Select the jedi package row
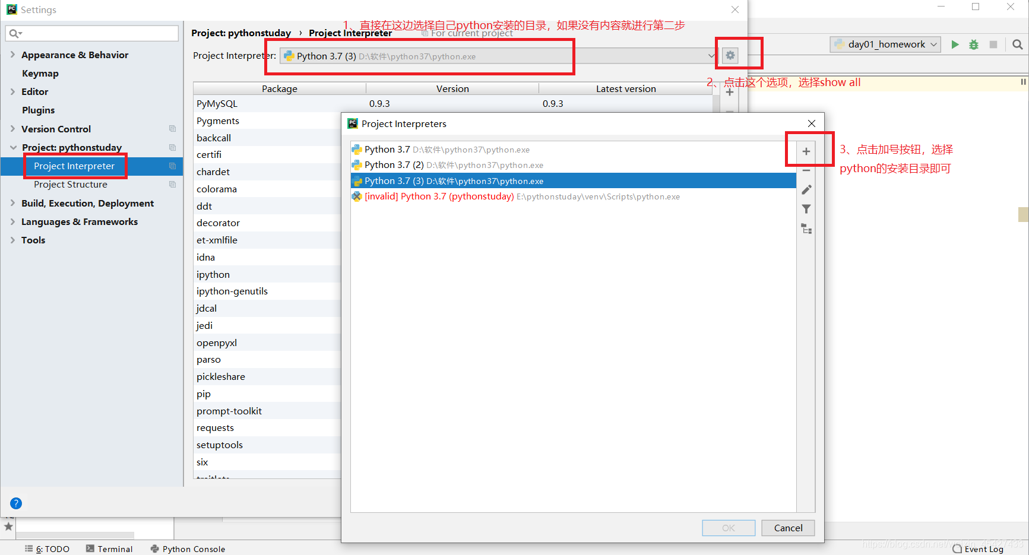Screen dimensions: 1029x555 coord(267,325)
